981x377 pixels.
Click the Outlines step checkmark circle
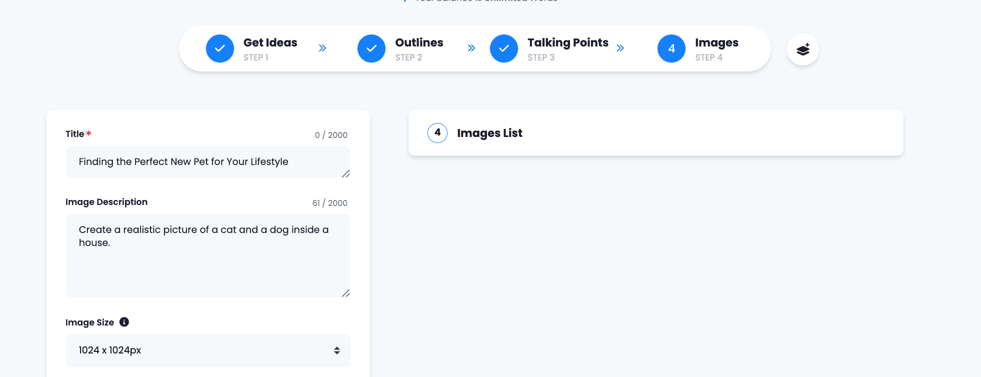(x=371, y=48)
